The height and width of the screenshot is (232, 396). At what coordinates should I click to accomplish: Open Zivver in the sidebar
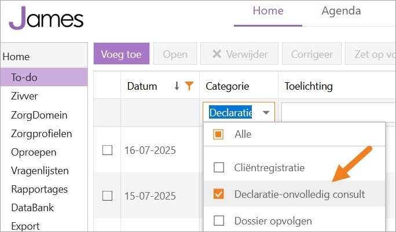pos(24,96)
